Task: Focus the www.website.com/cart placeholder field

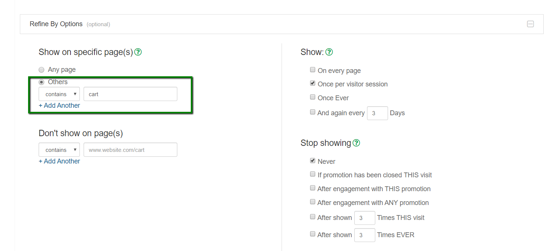Action: [130, 150]
